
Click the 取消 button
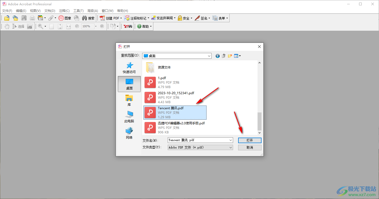pos(250,147)
